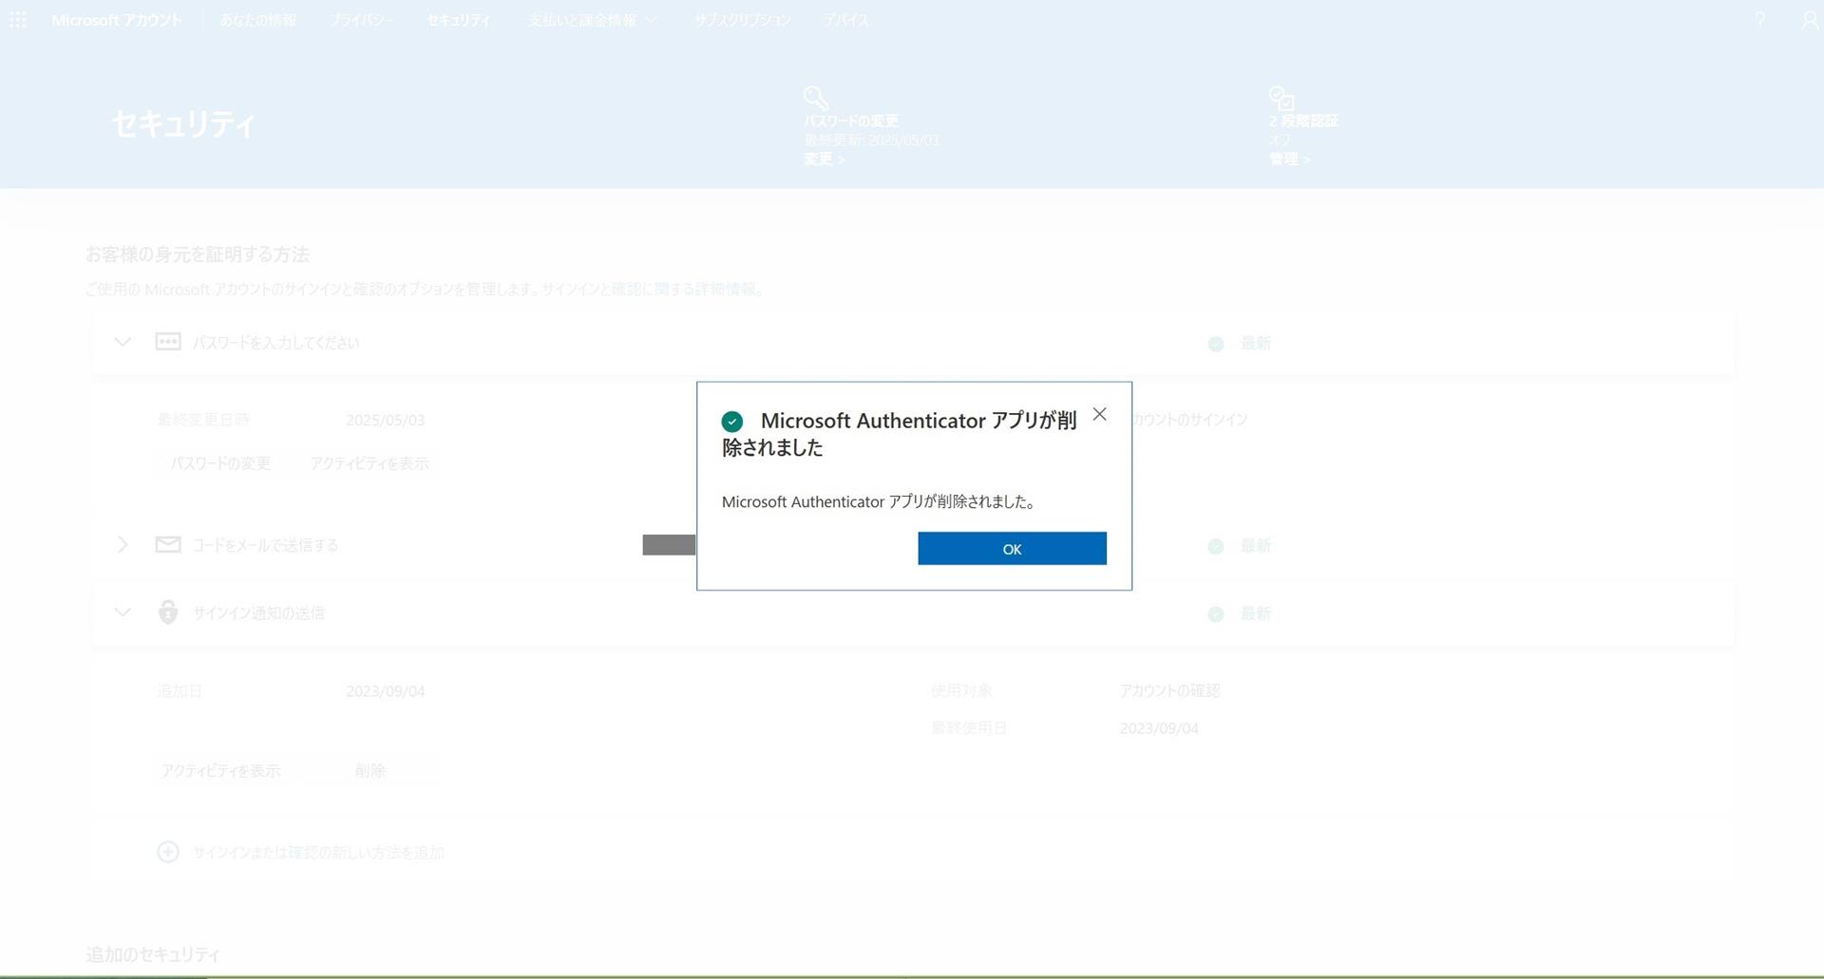Expand the コードをメールで送信する section

click(x=122, y=544)
